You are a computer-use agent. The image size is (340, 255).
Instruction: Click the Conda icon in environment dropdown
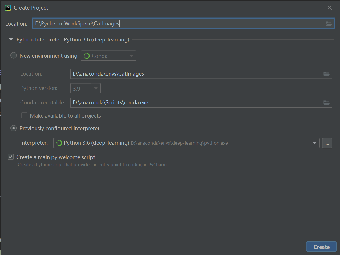pos(87,56)
